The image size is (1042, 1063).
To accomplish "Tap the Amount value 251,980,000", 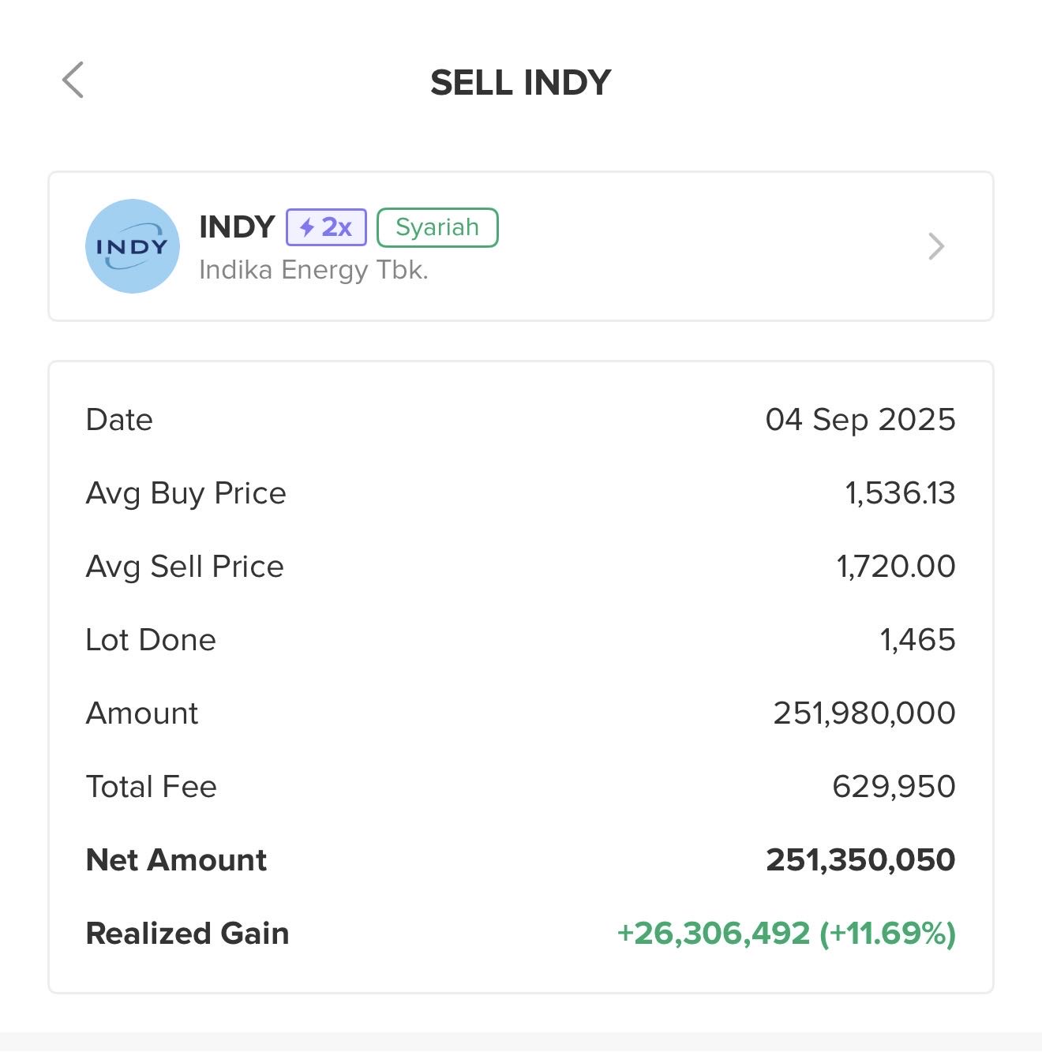I will click(864, 713).
